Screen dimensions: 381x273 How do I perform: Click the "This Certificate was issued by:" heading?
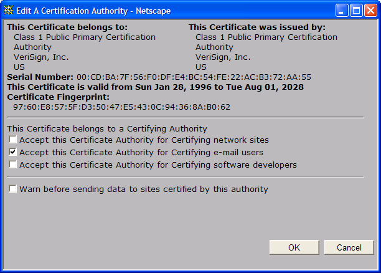(x=256, y=27)
